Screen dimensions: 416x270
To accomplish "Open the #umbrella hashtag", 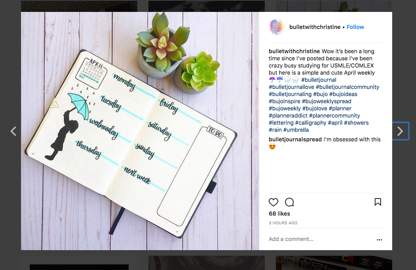I will [x=296, y=130].
